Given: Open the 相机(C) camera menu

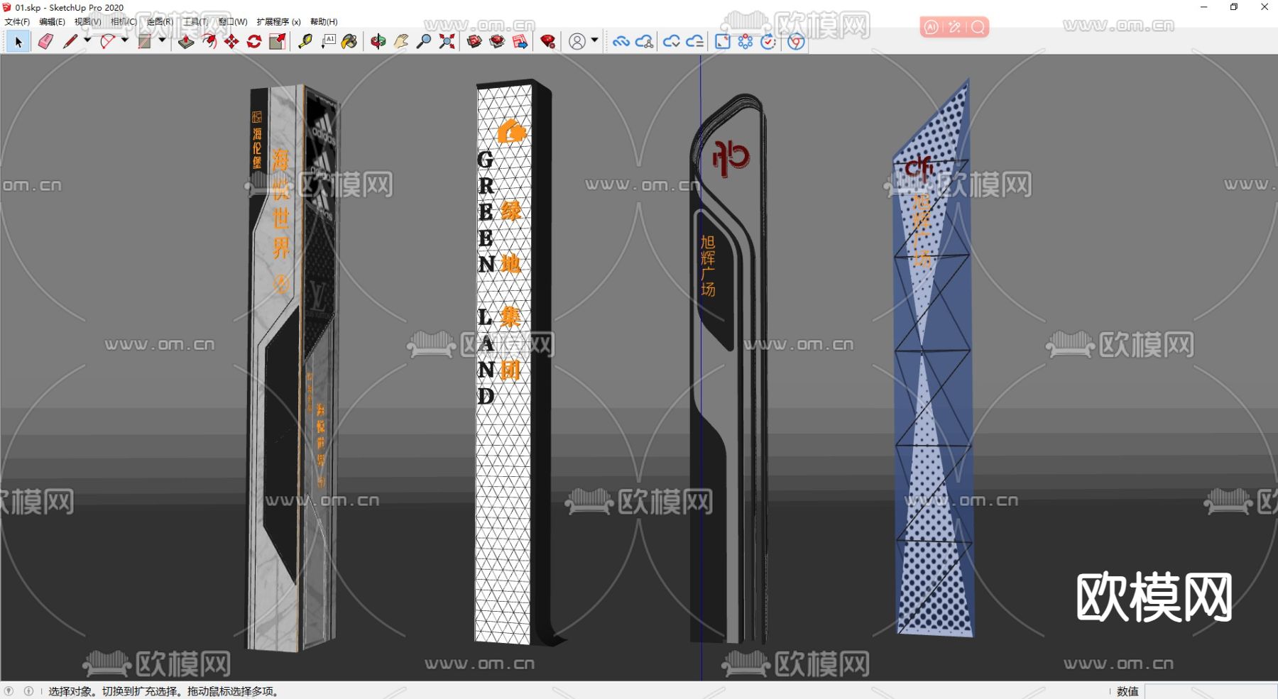Looking at the screenshot, I should 124,22.
